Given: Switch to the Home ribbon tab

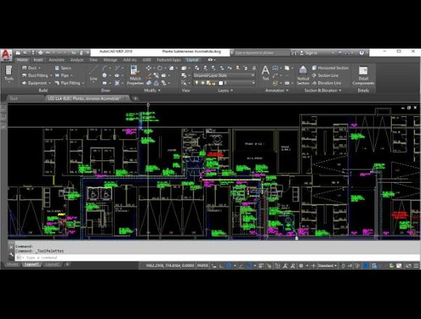Looking at the screenshot, I should click(x=23, y=59).
